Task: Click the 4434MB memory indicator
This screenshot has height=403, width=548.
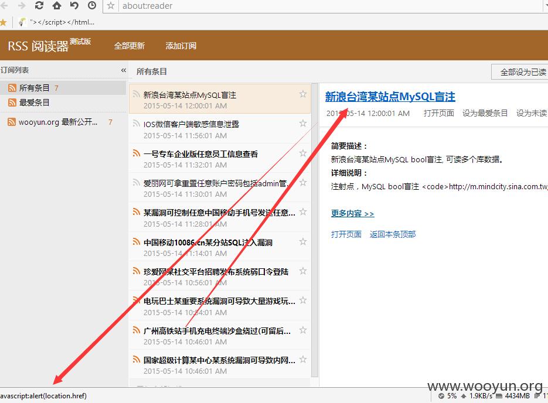Action: (x=513, y=396)
